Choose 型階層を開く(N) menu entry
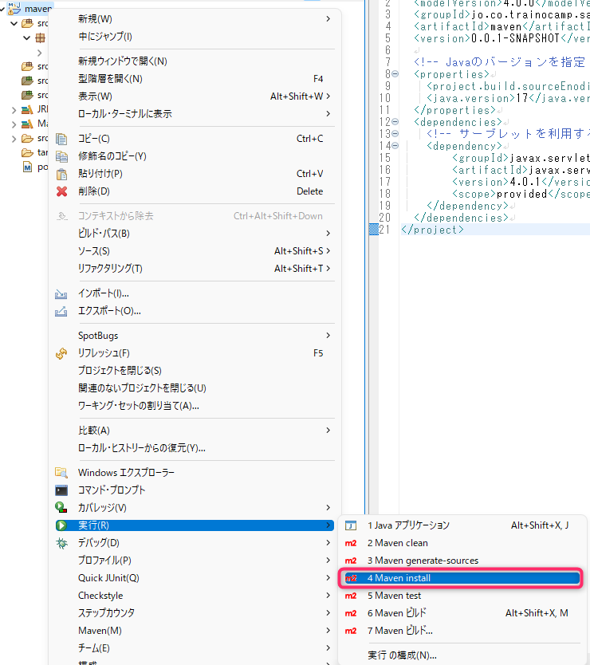 pos(195,79)
